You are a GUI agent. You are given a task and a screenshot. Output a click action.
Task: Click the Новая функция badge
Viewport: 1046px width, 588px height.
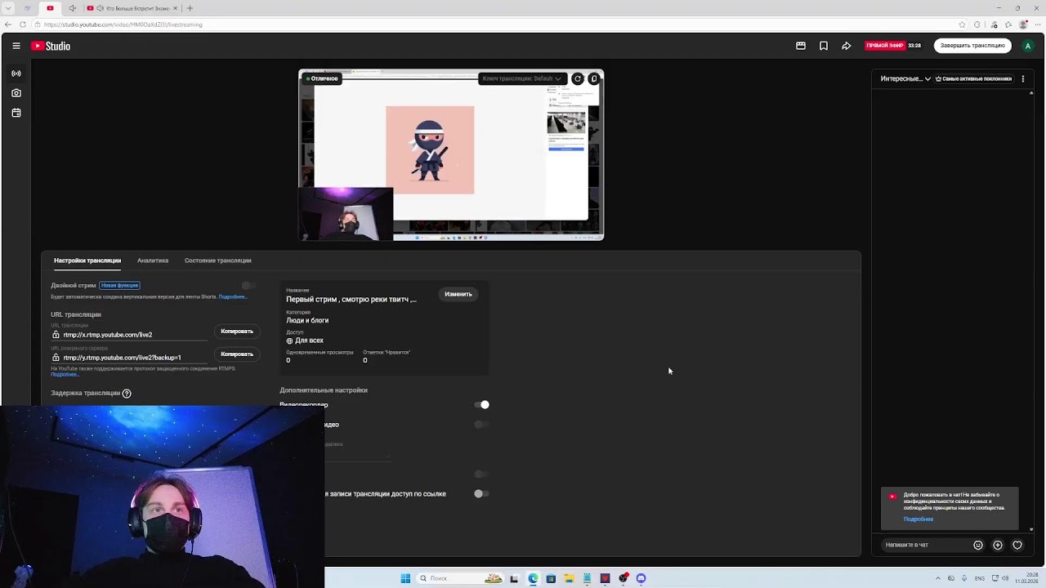[119, 285]
